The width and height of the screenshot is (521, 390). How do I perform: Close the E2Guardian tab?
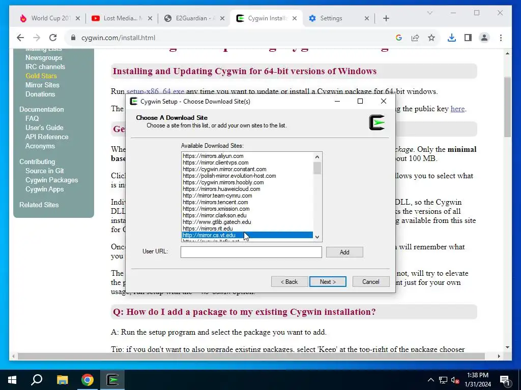tap(222, 18)
